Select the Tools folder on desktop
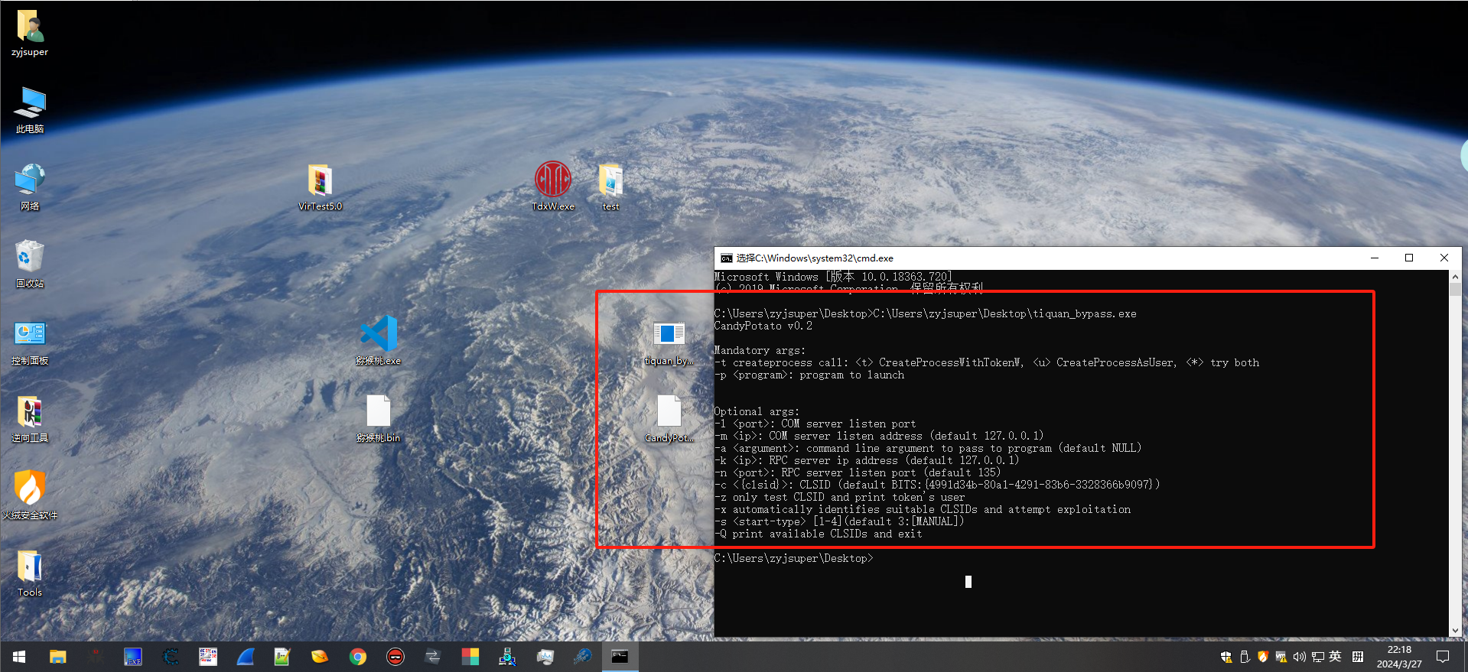This screenshot has width=1468, height=672. (30, 573)
